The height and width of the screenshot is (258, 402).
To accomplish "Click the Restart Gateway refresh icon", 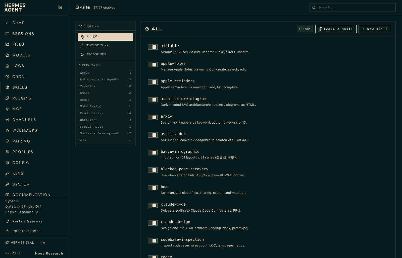I will click(7, 221).
